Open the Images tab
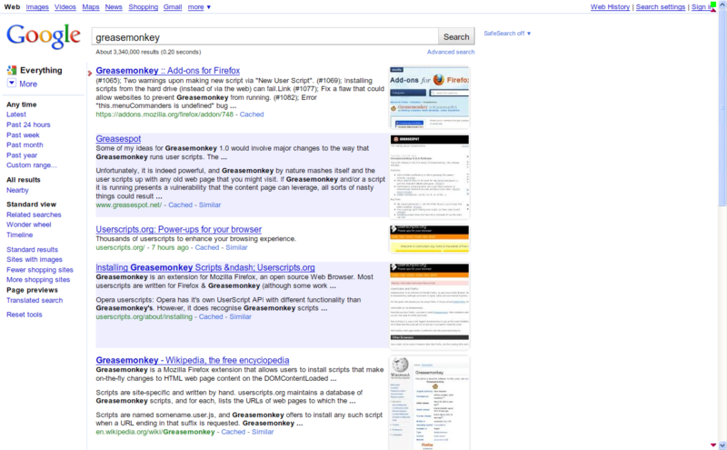 (x=37, y=7)
